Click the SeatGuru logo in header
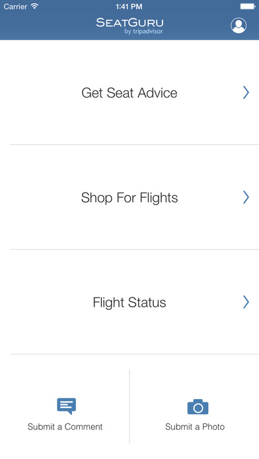 [129, 26]
